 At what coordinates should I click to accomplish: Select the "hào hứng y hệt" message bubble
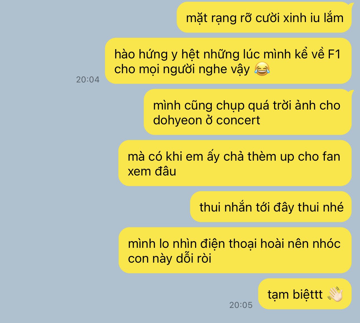[x=228, y=61]
